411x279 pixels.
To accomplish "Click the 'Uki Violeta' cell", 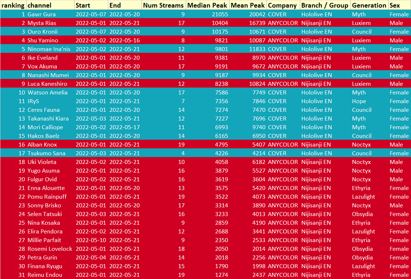I will click(x=50, y=162).
